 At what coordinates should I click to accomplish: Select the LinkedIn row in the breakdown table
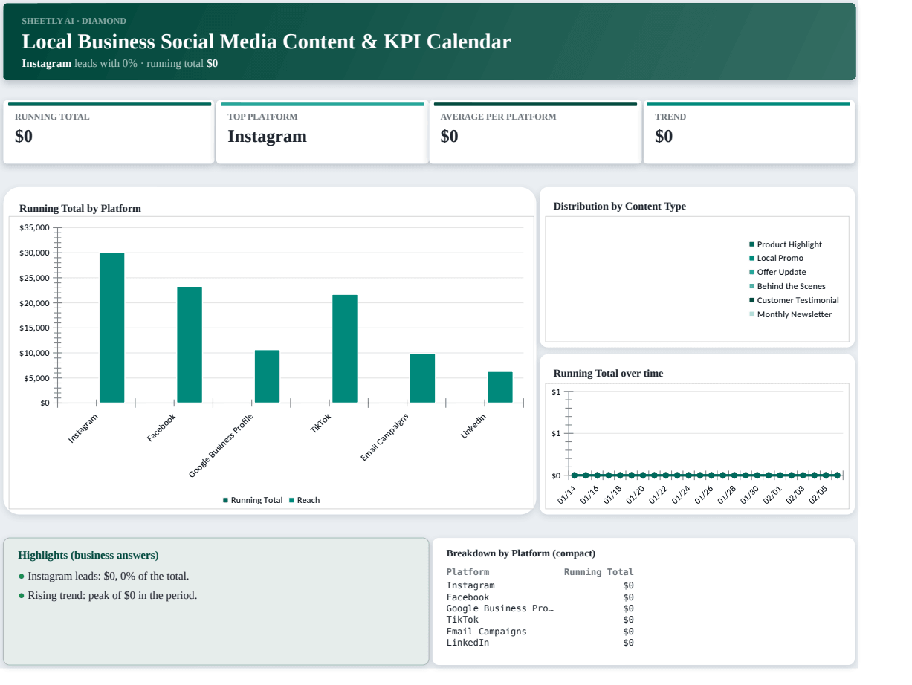540,643
